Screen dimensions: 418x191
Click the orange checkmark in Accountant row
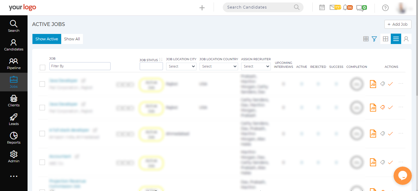click(x=390, y=163)
